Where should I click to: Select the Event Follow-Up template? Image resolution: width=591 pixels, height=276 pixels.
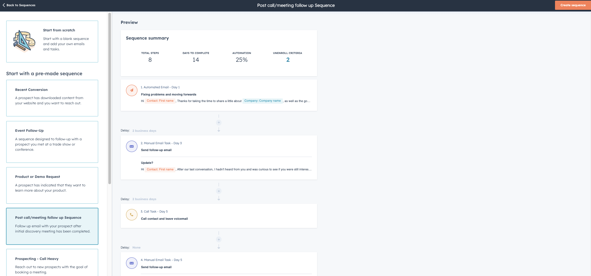[x=52, y=142]
